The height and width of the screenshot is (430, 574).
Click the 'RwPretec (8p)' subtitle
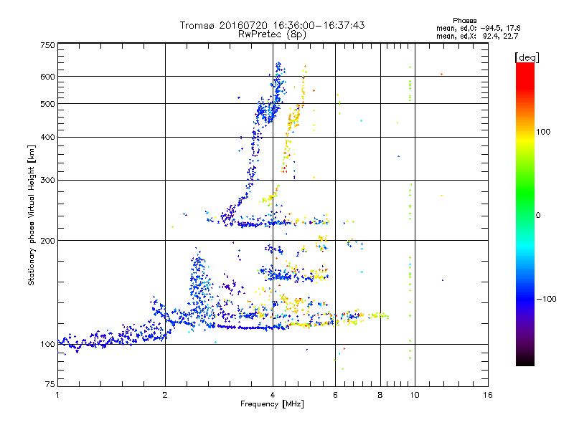click(272, 34)
